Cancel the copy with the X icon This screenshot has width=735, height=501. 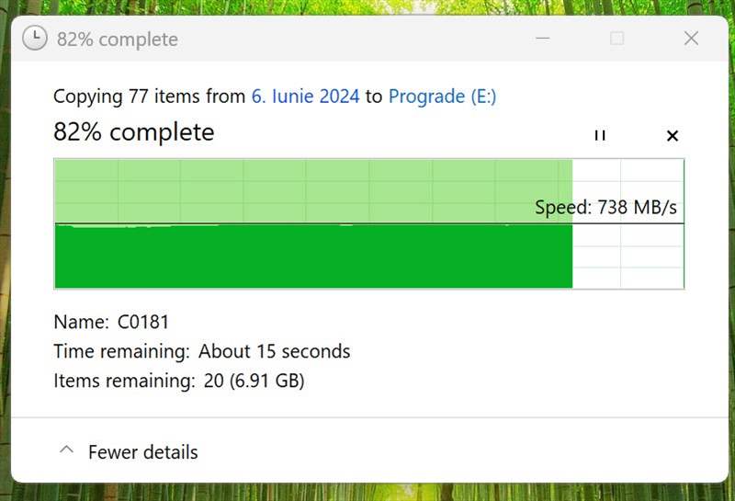[x=673, y=135]
